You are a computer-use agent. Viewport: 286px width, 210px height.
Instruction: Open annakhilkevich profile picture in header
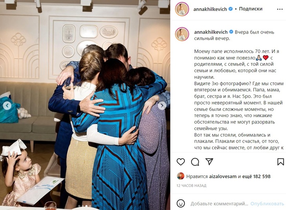[182, 9]
